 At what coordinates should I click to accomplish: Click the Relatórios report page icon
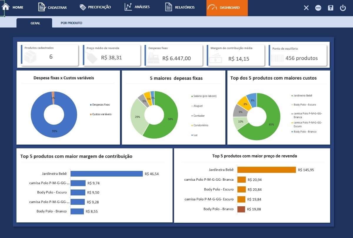point(168,7)
